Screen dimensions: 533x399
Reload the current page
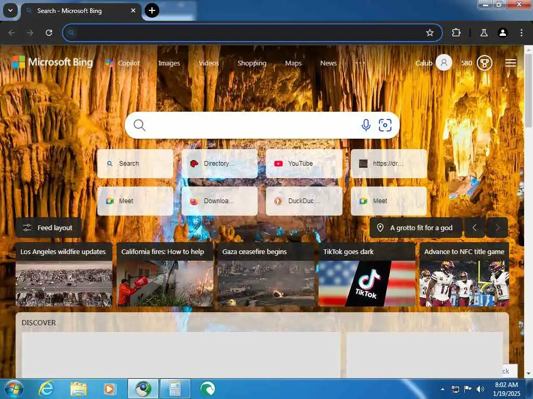click(49, 33)
